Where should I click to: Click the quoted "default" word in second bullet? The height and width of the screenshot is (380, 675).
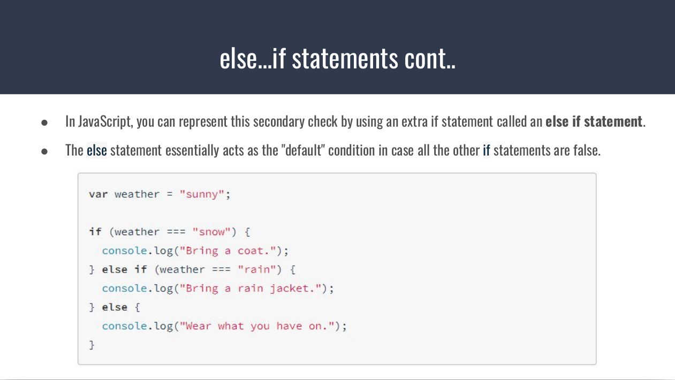click(x=303, y=150)
